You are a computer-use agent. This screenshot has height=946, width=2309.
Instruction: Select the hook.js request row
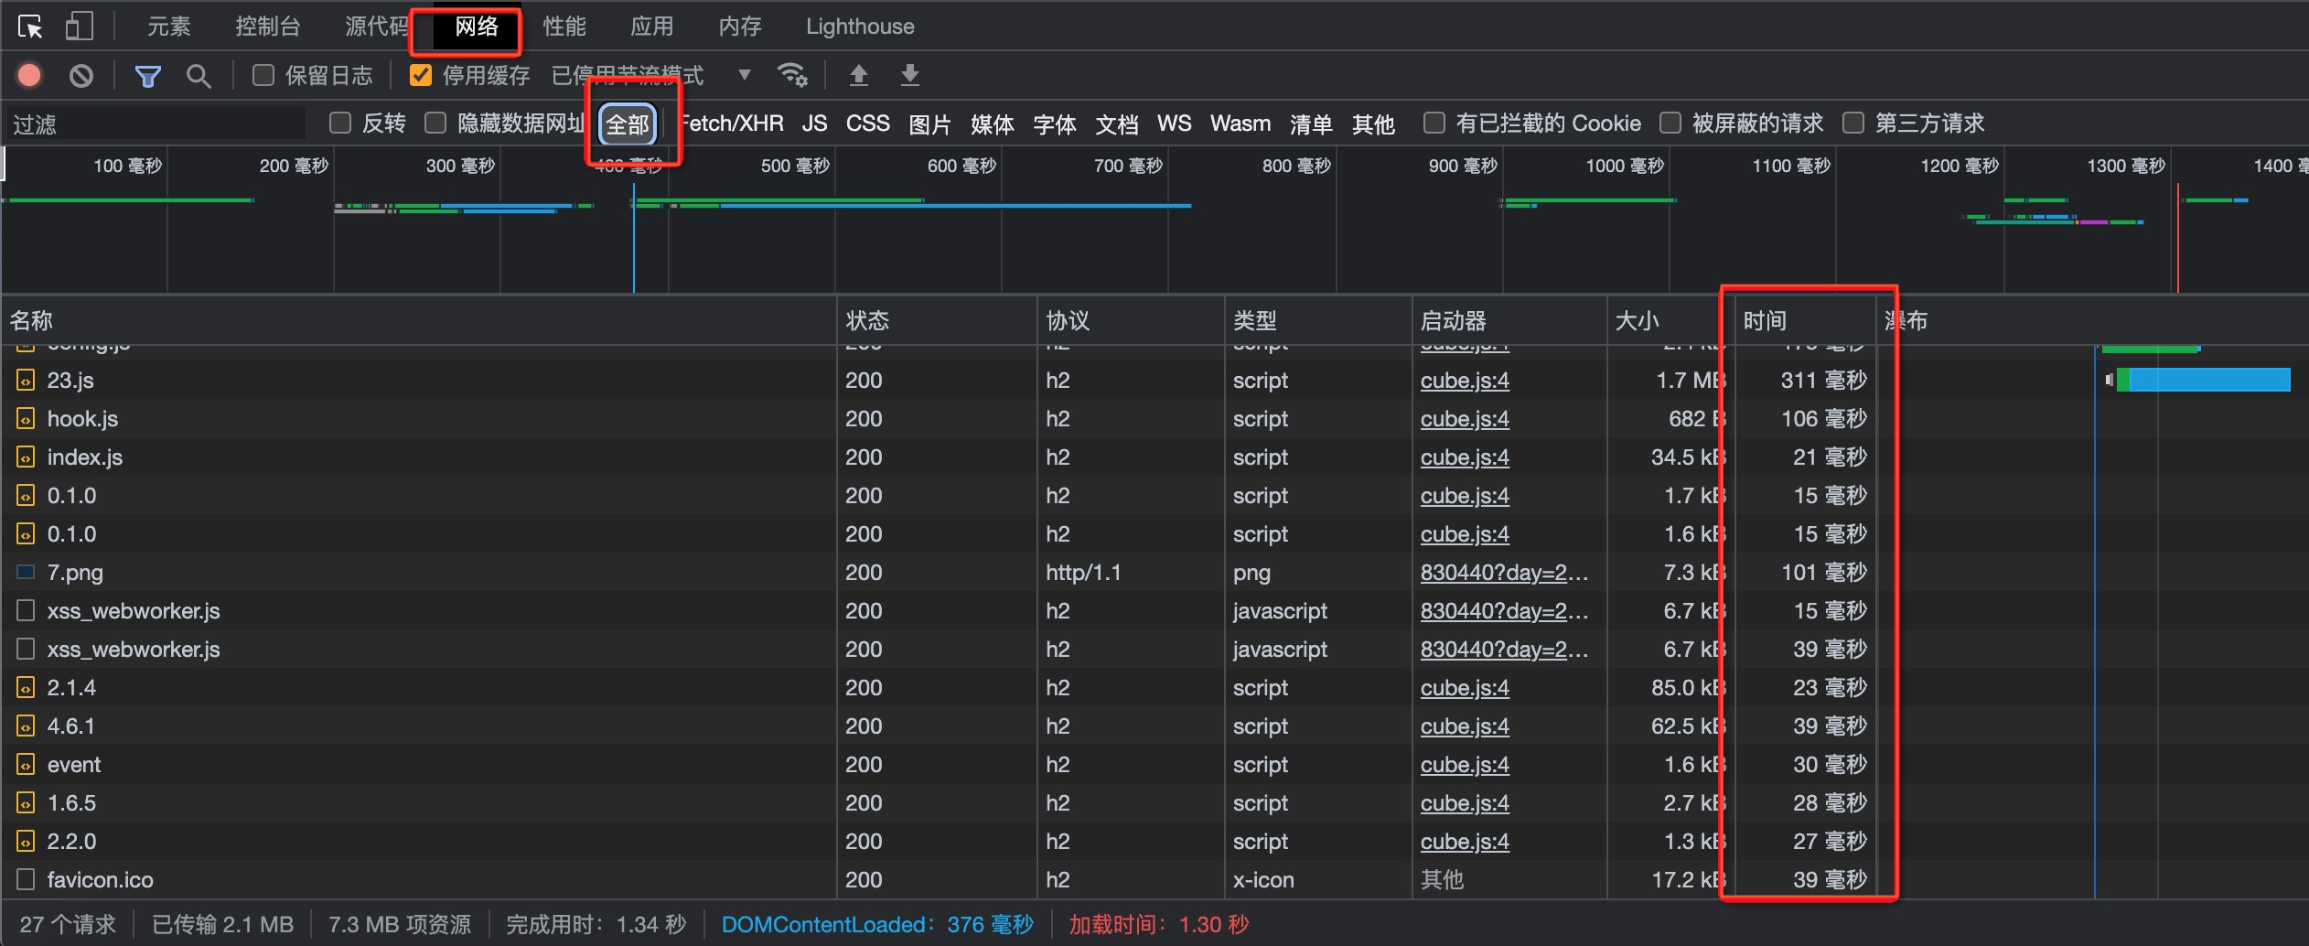click(x=1154, y=418)
